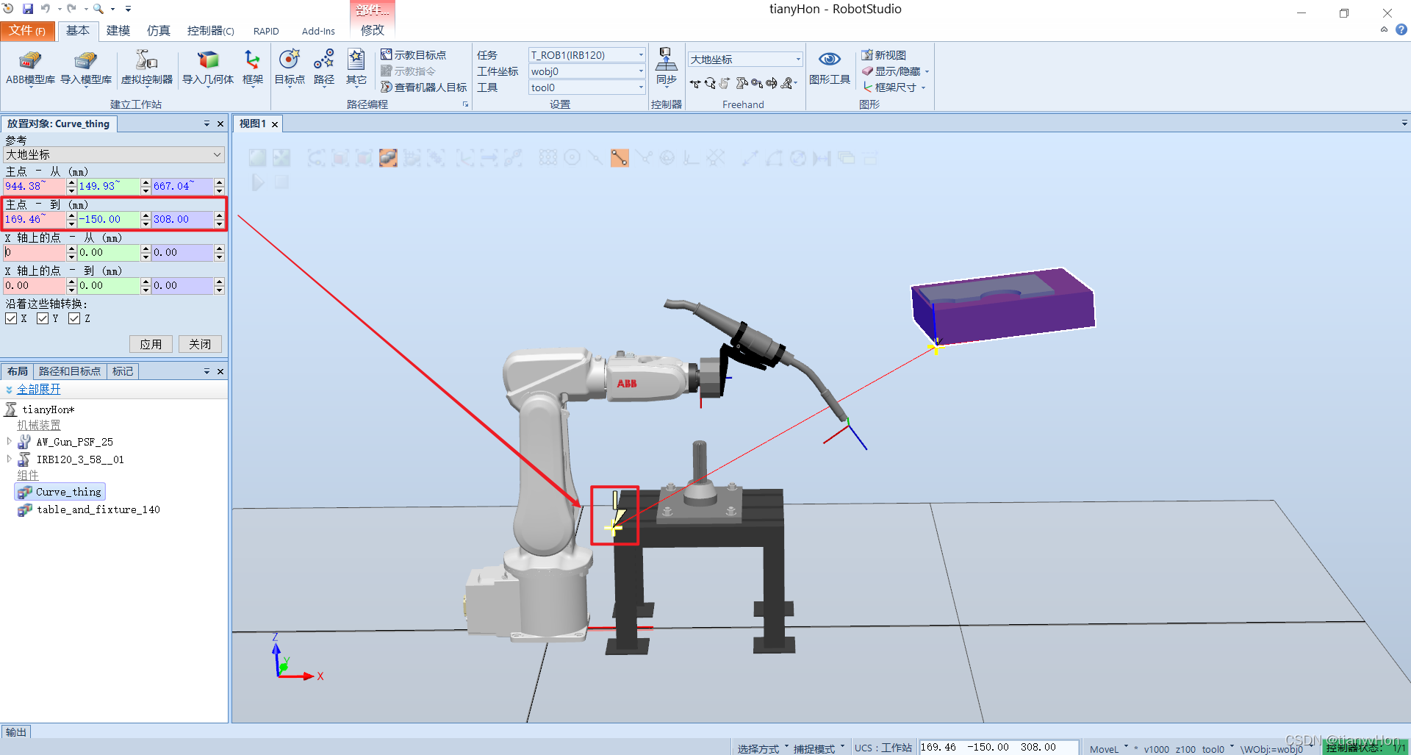Open the virtual controller (虚拟控制器) menu
This screenshot has width=1411, height=755.
[146, 69]
